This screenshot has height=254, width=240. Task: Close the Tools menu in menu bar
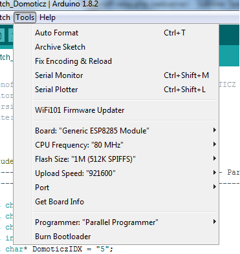coord(25,17)
